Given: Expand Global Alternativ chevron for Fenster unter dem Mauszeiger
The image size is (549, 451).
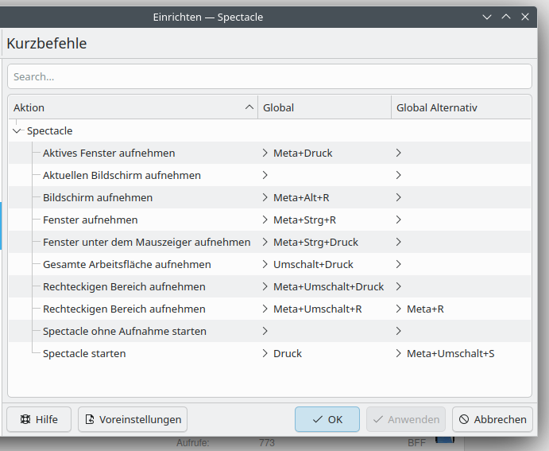Looking at the screenshot, I should 399,242.
